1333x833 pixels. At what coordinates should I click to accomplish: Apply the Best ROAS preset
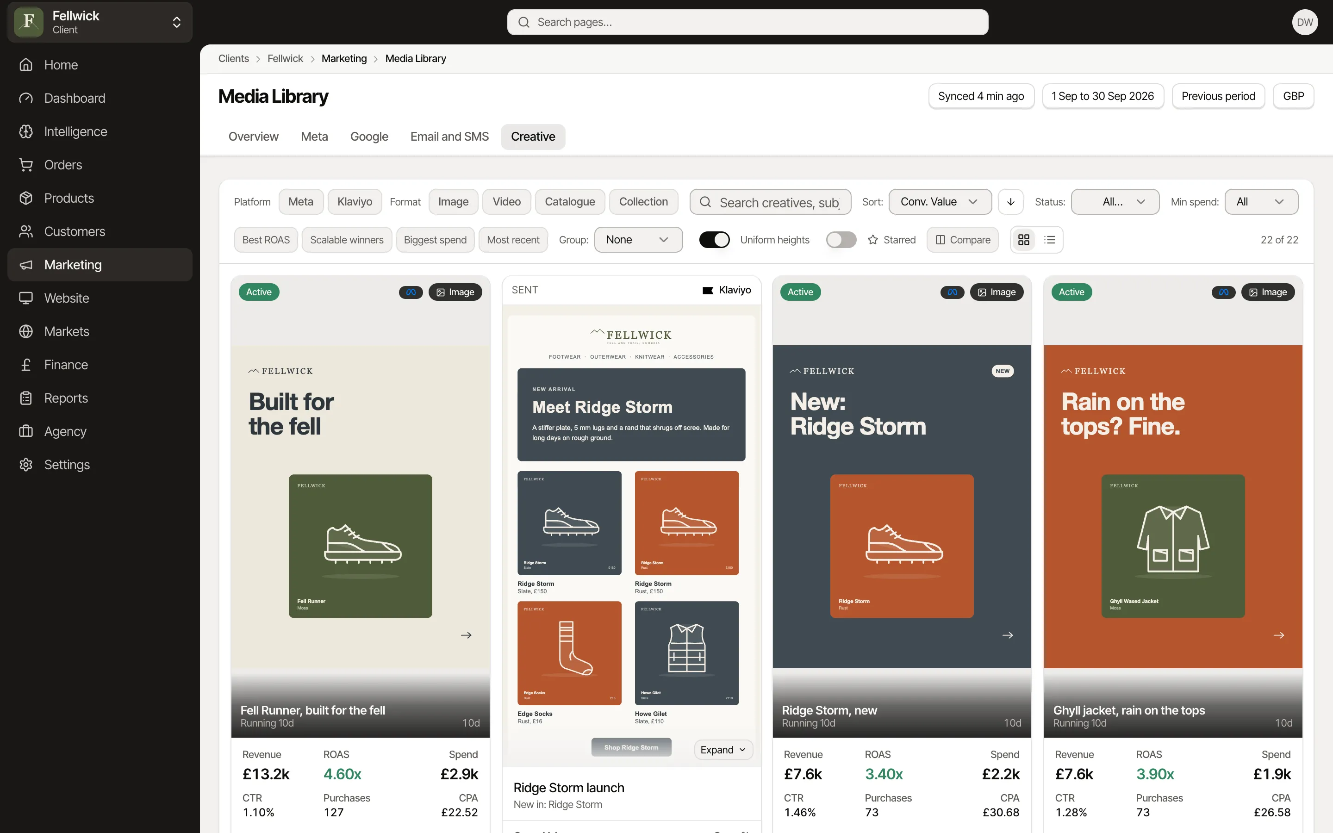(266, 240)
